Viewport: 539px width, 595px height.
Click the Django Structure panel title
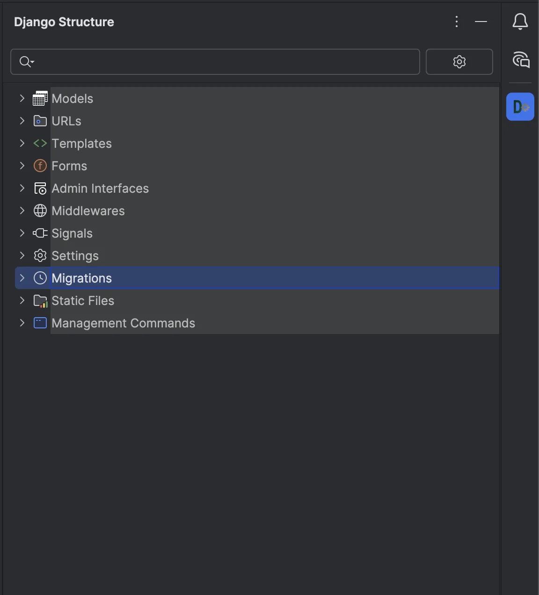pos(64,22)
